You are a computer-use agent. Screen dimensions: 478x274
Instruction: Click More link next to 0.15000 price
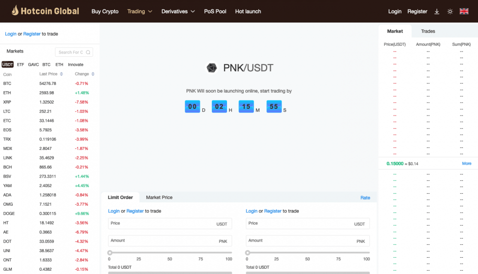click(467, 163)
